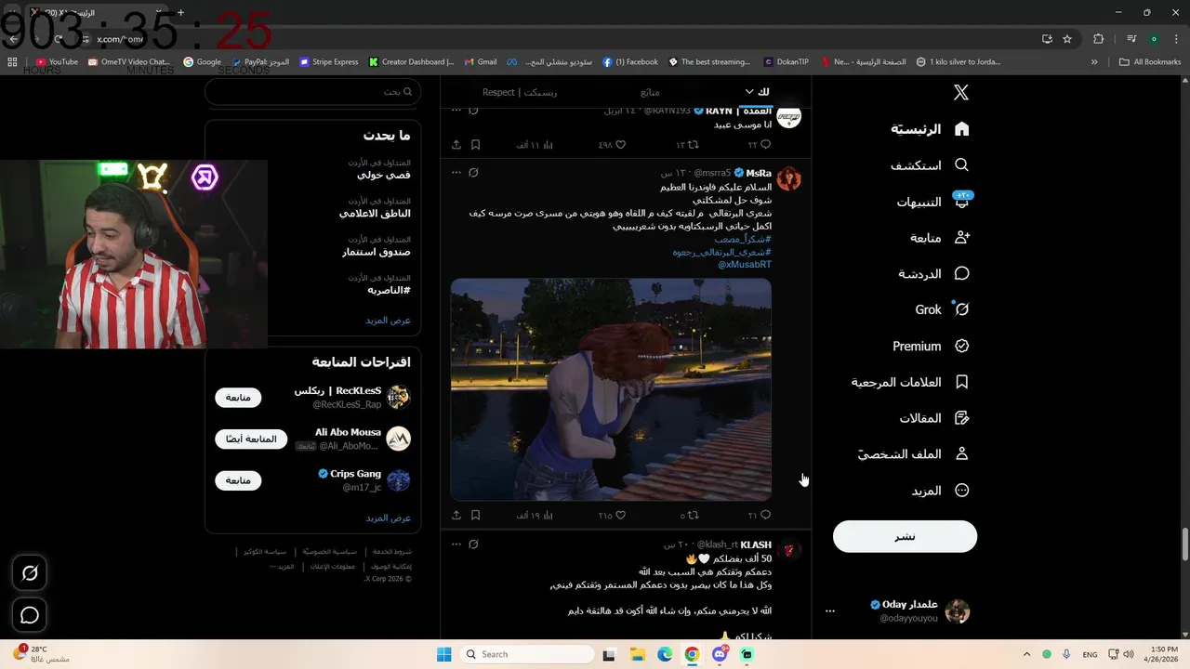Click the نشر post button

coord(905,536)
